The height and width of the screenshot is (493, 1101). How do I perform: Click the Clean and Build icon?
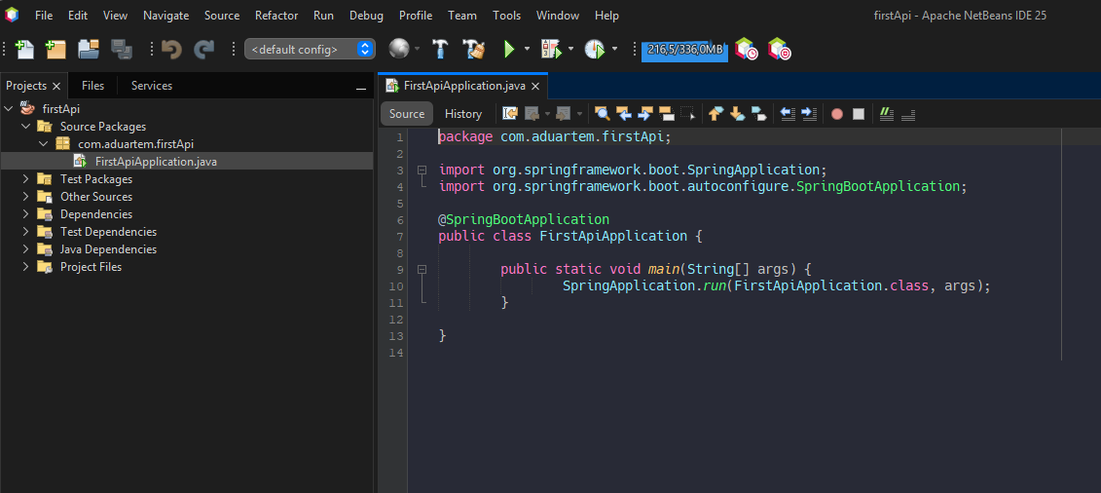(x=474, y=49)
